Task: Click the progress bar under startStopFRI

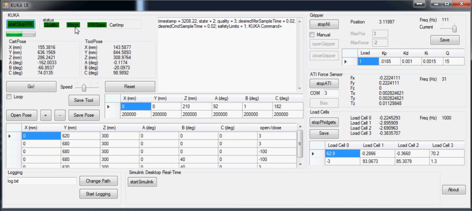Action: [x=21, y=34]
